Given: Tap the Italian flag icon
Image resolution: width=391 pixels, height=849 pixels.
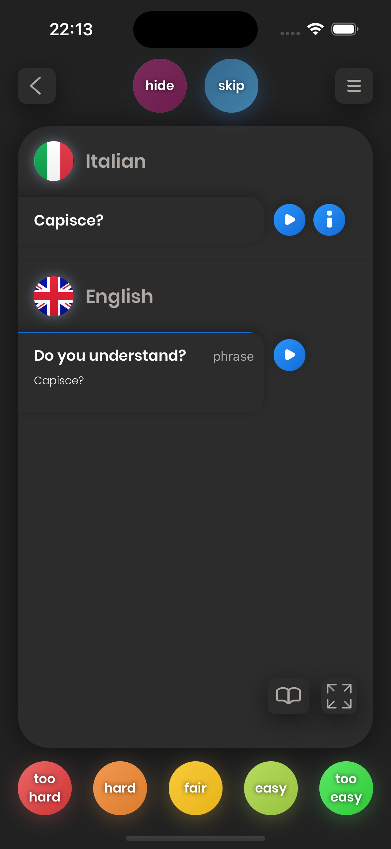Looking at the screenshot, I should 54,161.
